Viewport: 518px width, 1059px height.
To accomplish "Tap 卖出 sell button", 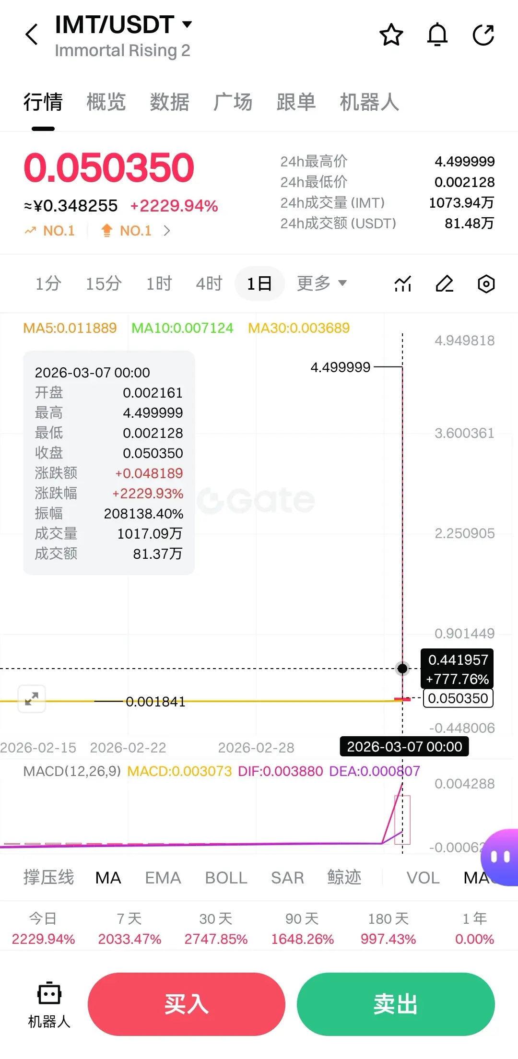I will tap(396, 1004).
